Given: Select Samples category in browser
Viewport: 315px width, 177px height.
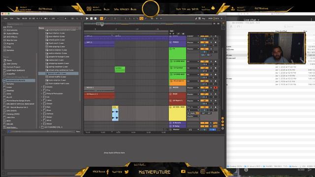Looking at the screenshot, I should point(10,50).
